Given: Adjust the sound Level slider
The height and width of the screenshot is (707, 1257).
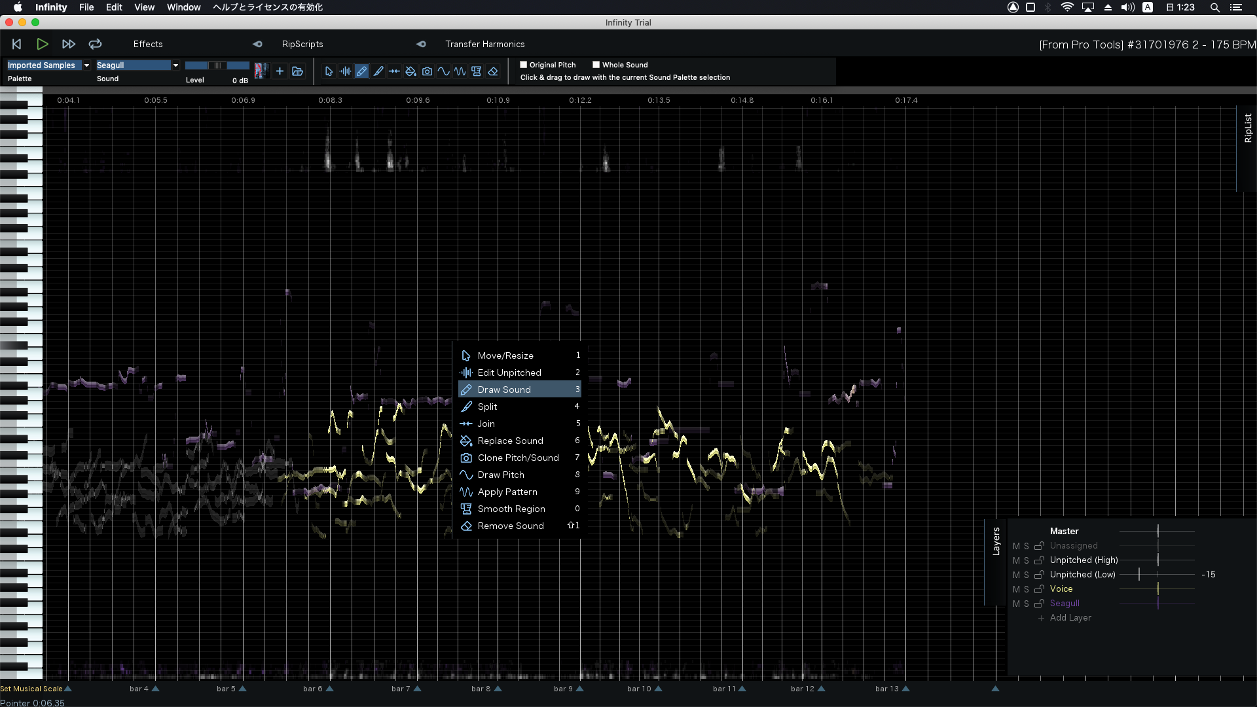Looking at the screenshot, I should click(x=217, y=65).
